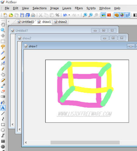The image size is (137, 151).
Task: Save the current image
Action: pyautogui.click(x=22, y=15)
